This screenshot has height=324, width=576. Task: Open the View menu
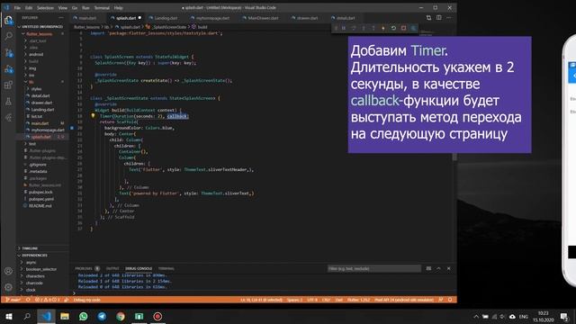click(63, 8)
